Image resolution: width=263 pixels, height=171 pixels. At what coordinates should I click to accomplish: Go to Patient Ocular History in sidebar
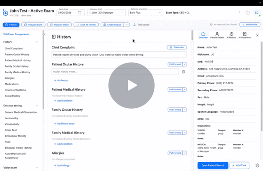pyautogui.click(x=17, y=54)
